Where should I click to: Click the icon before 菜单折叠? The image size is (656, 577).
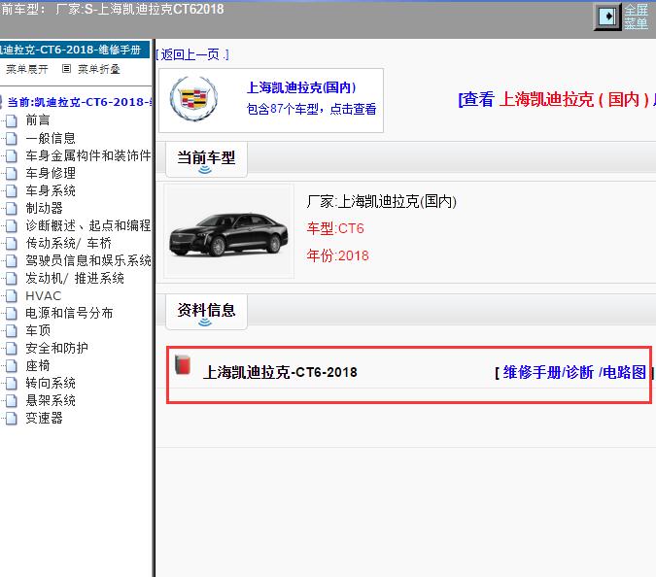tap(66, 69)
